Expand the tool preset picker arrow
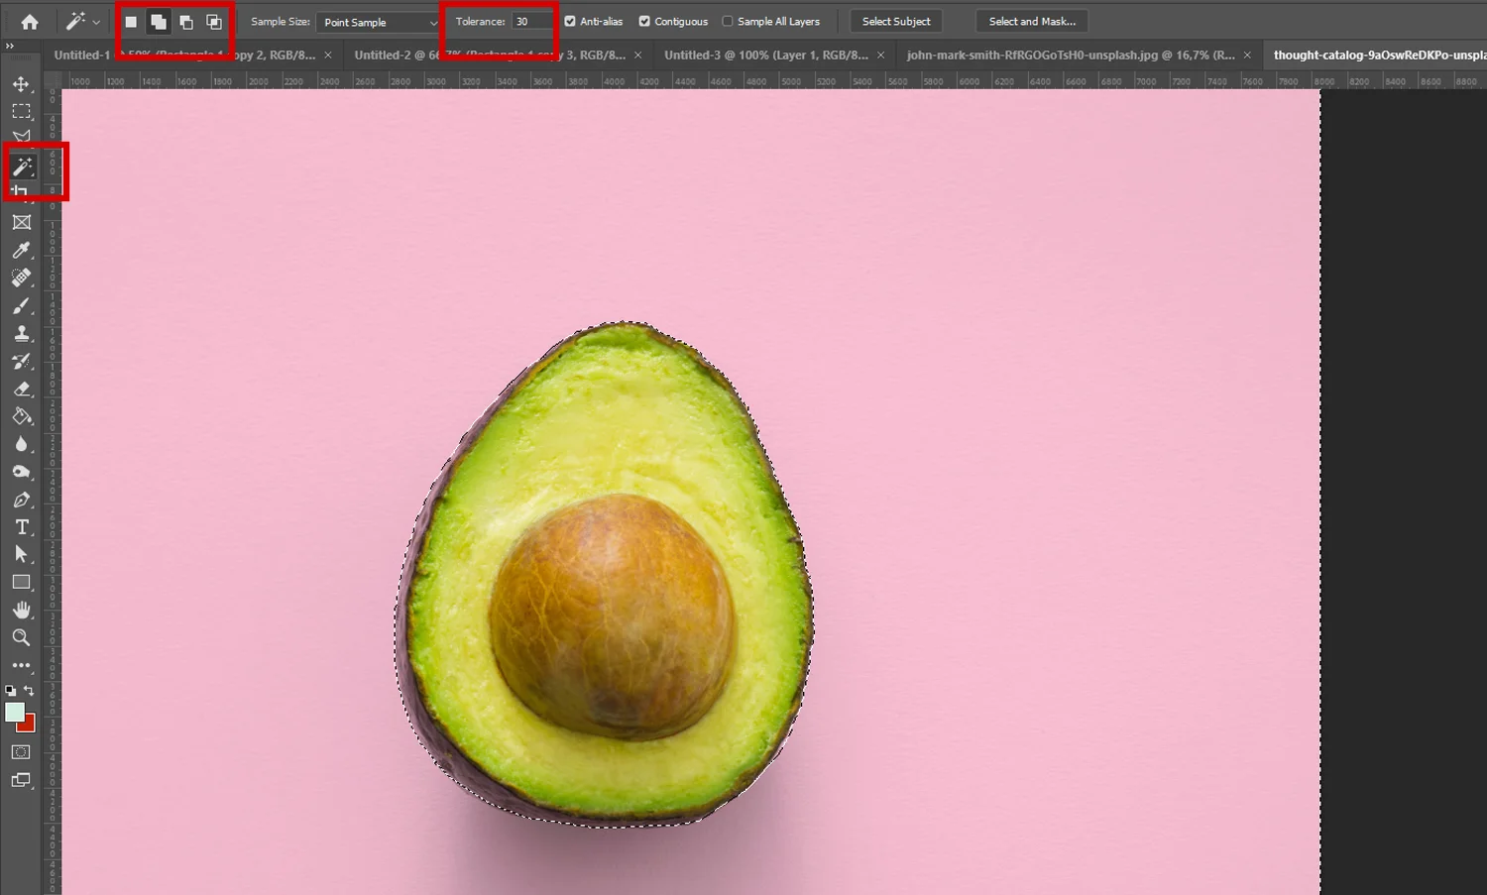 96,22
